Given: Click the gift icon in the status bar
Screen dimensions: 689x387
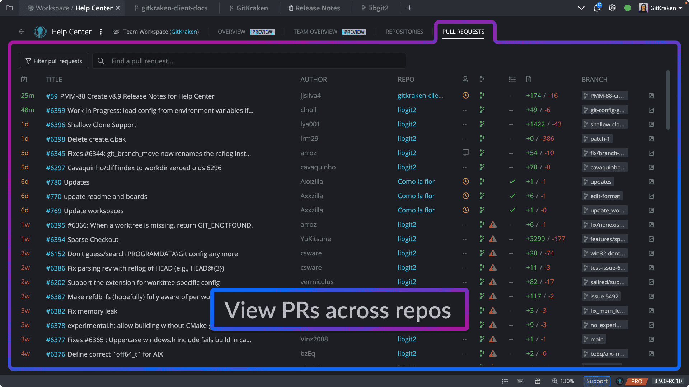Looking at the screenshot, I should (538, 381).
